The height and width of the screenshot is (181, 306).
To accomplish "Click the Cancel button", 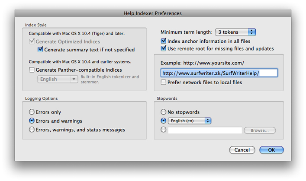I will click(x=242, y=150).
